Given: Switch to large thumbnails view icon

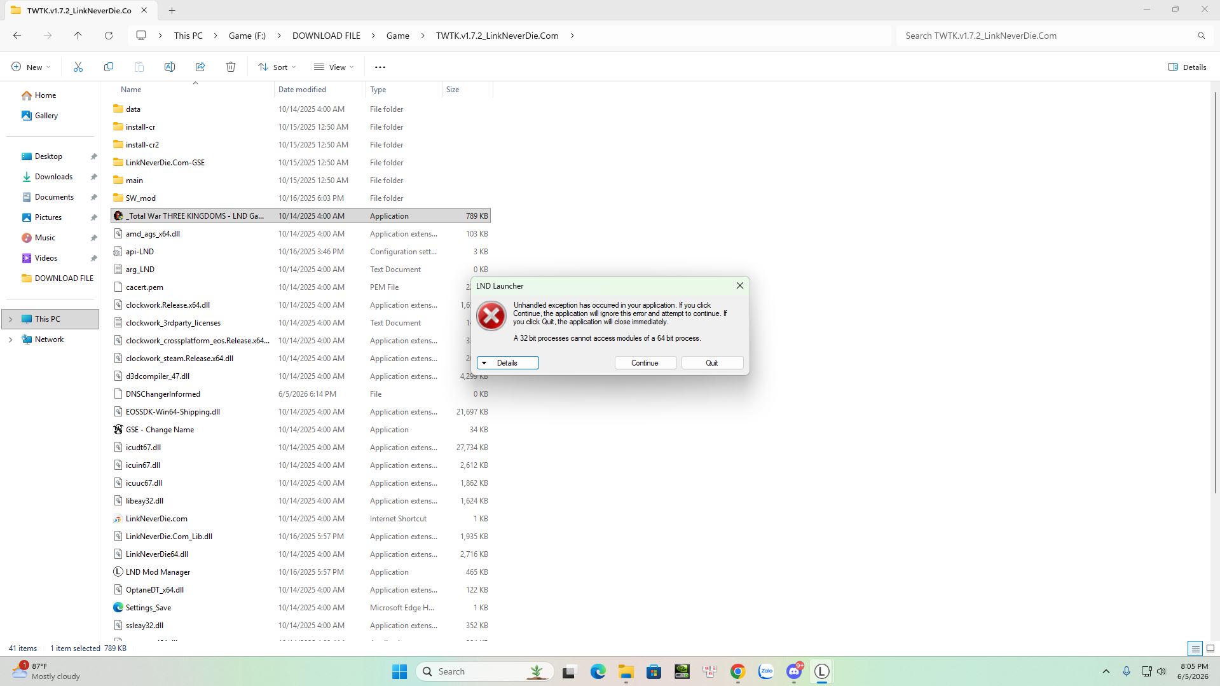Looking at the screenshot, I should (1210, 649).
